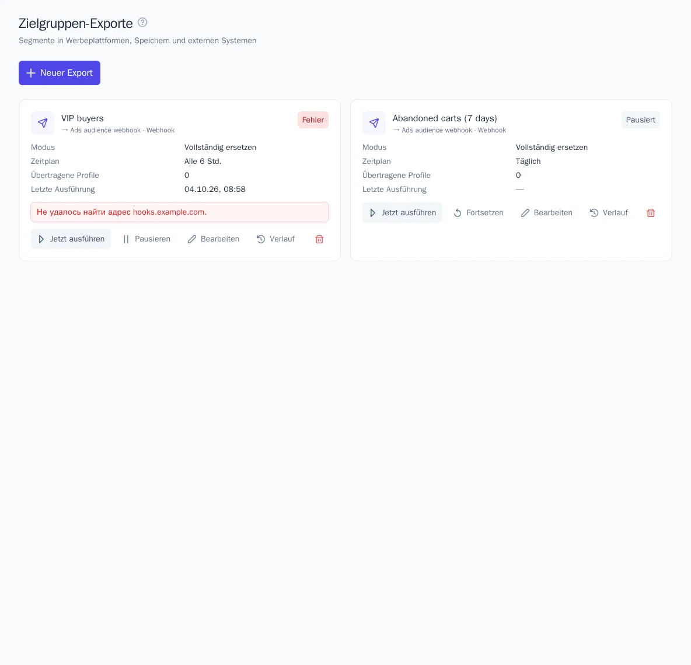Click the paper plane icon of VIP buyers
Viewport: 691px width, 665px height.
pos(43,123)
